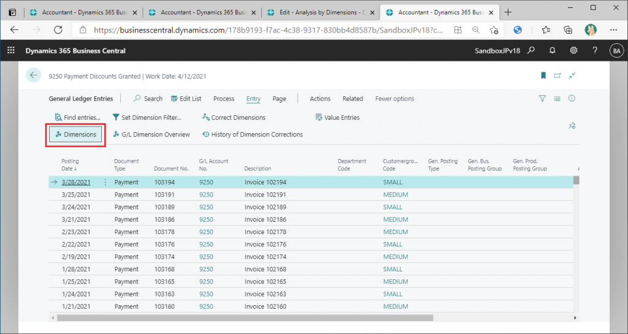Open Description column header menu

click(258, 169)
